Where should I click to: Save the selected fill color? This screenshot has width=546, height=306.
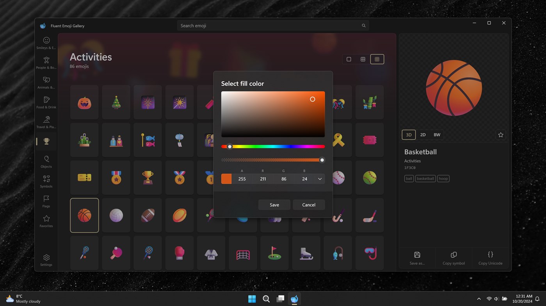(274, 204)
